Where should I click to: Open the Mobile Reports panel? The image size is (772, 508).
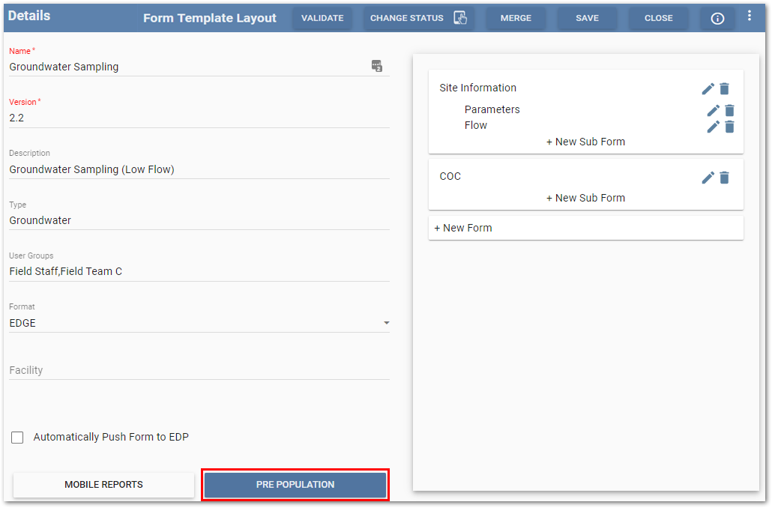103,484
